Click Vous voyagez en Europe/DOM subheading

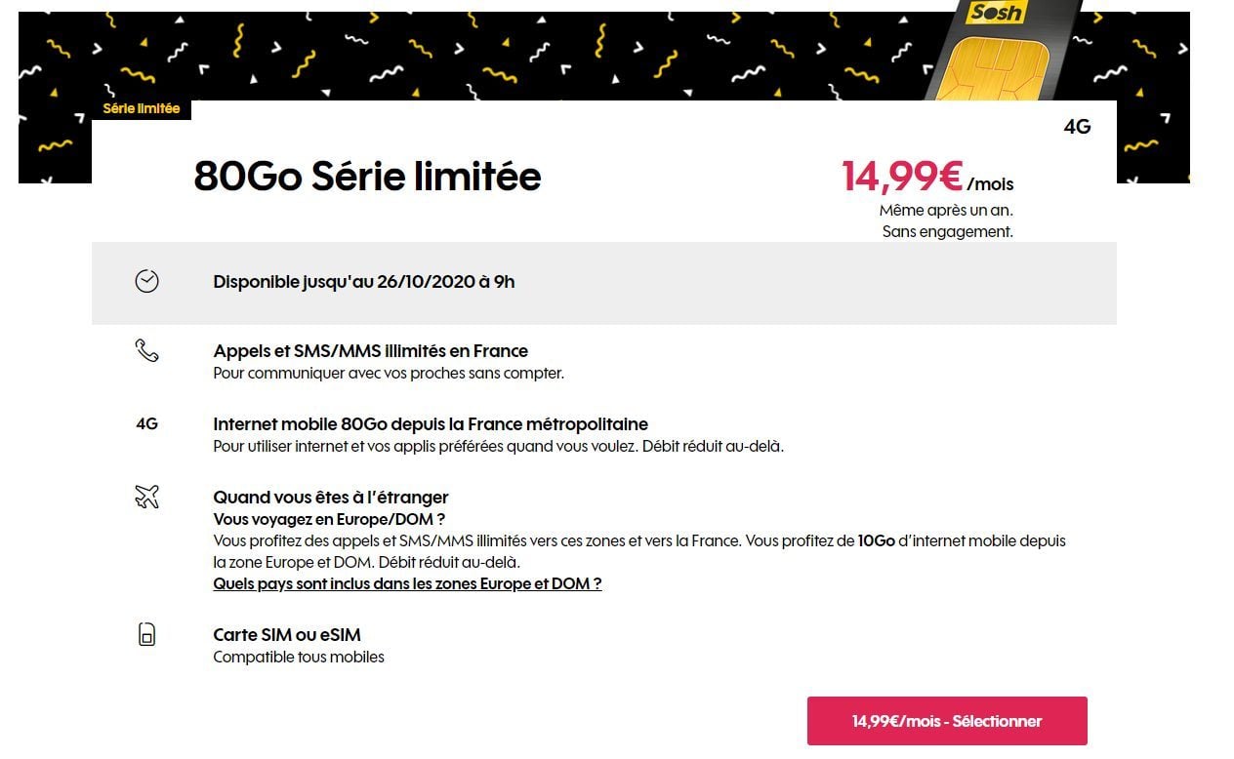pyautogui.click(x=329, y=519)
